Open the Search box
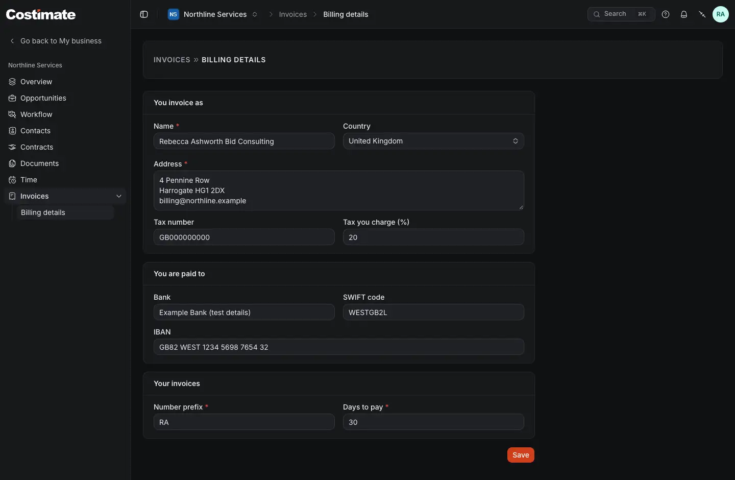 point(621,14)
